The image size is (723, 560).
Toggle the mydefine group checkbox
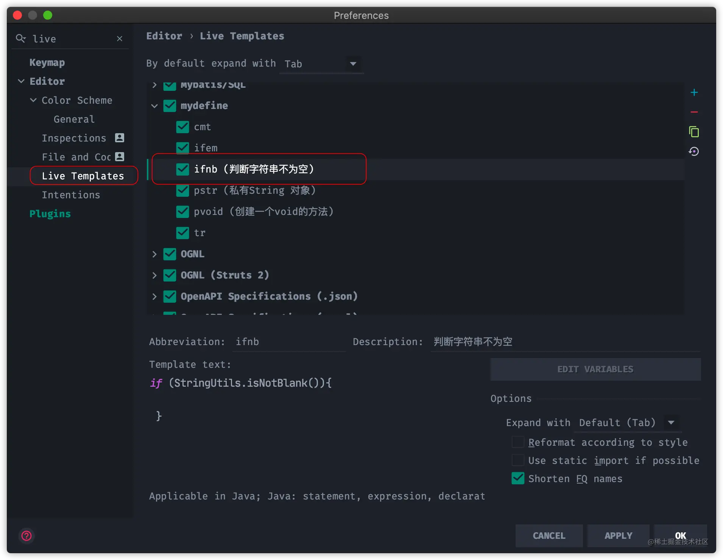[x=170, y=106]
